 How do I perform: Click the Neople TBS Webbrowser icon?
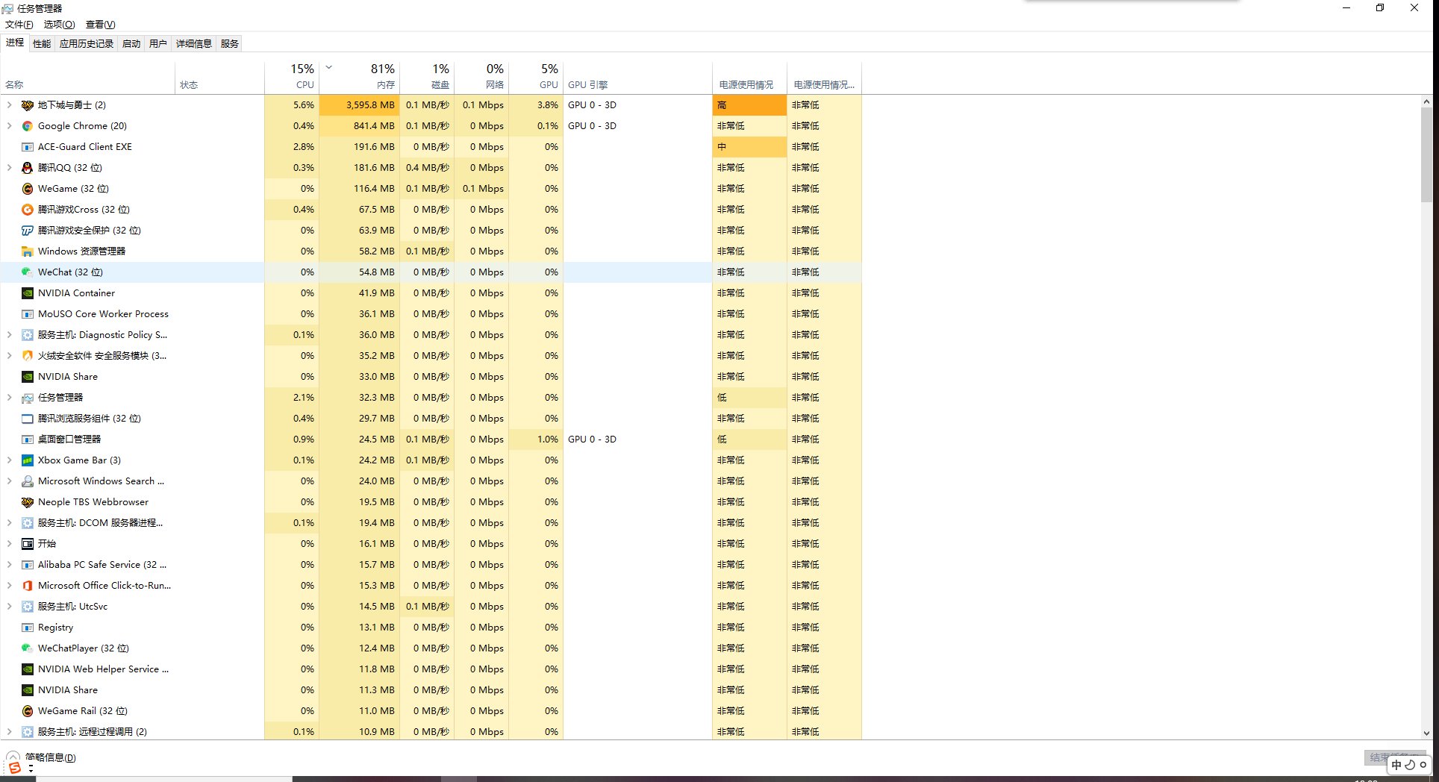[x=28, y=502]
